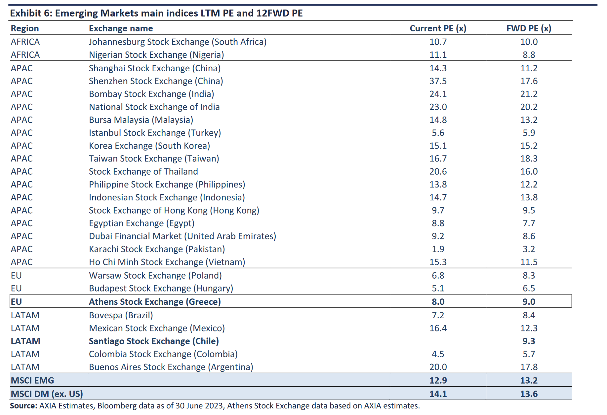
Task: Click Thailand current PE value 20.6
Action: pos(438,171)
